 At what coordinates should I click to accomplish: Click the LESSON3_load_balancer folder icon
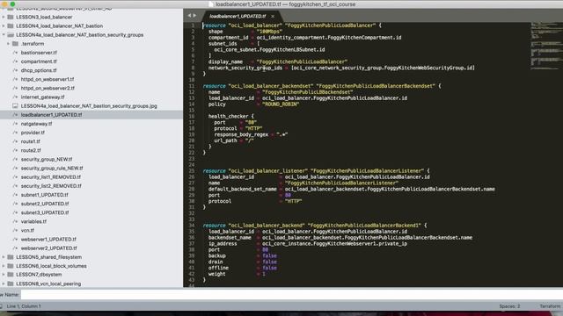(11, 17)
